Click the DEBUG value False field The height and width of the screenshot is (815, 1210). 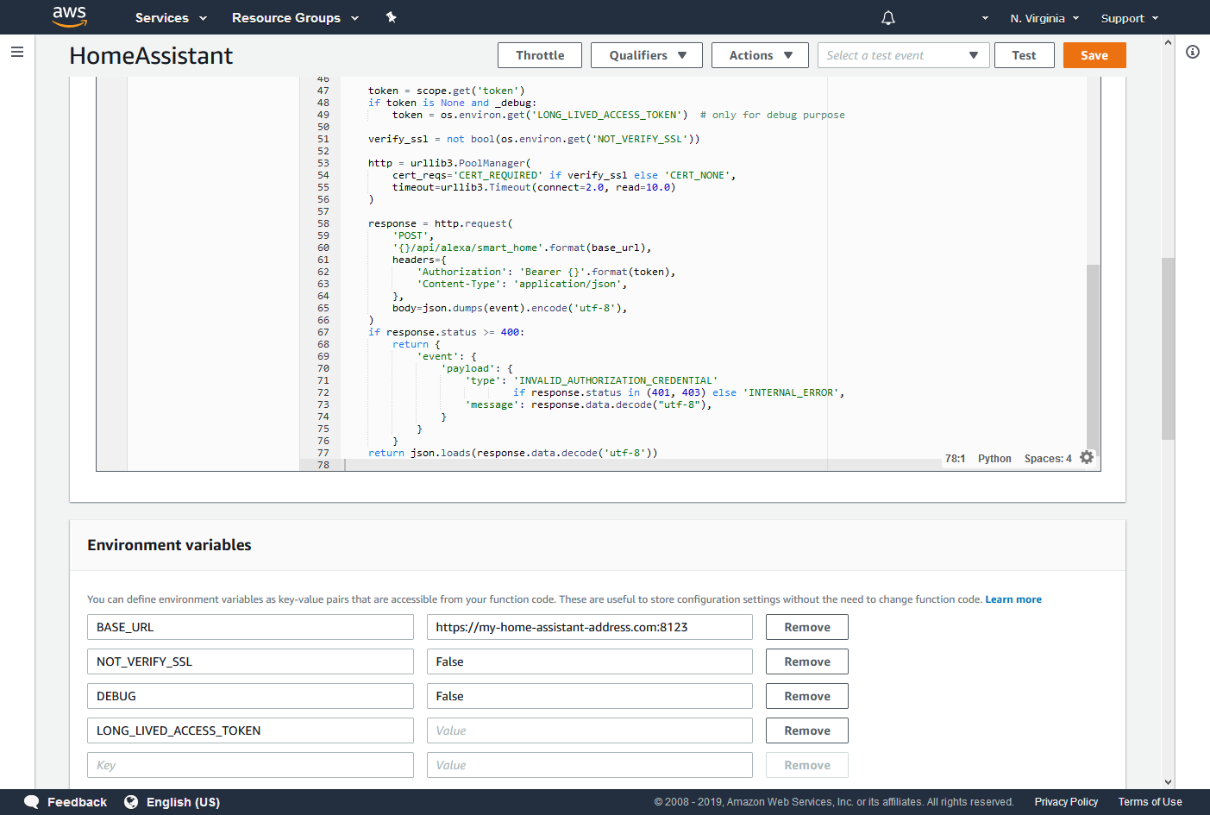[x=590, y=696]
